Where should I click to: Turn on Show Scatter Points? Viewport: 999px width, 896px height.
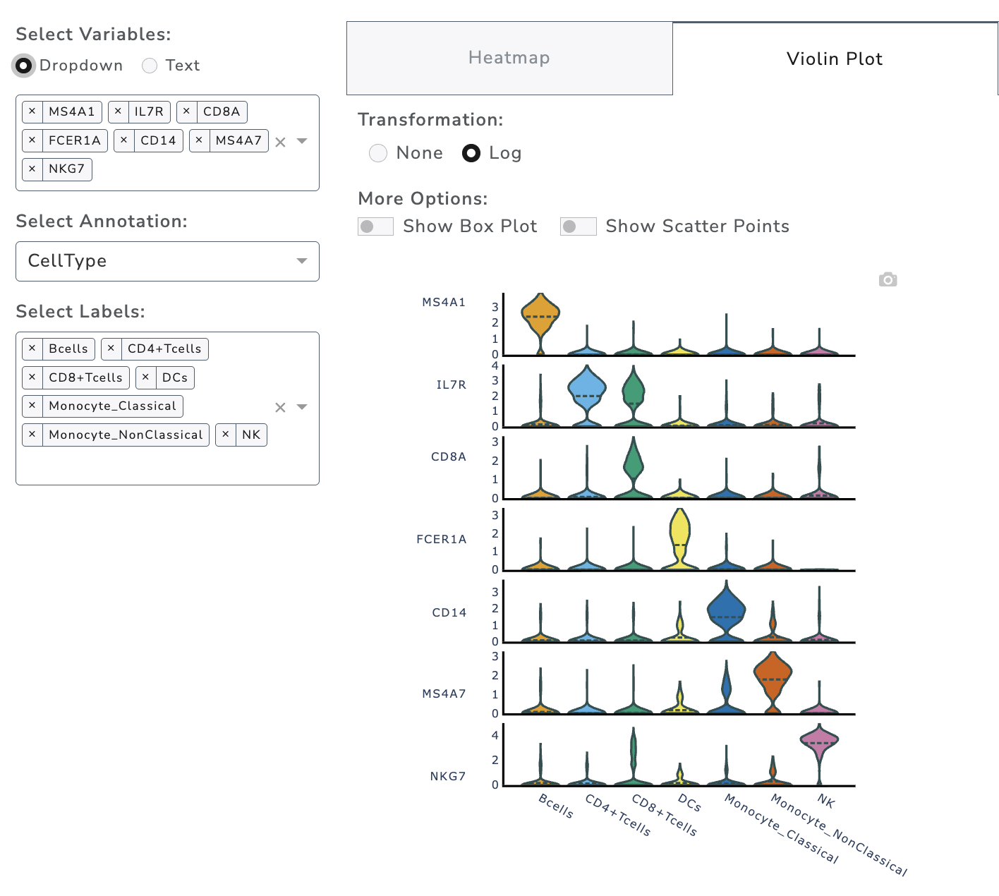[578, 226]
